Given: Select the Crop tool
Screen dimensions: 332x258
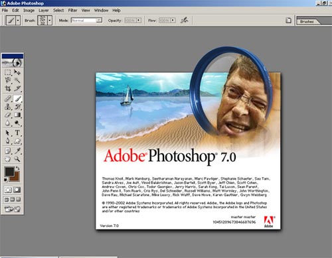Looking at the screenshot, I should 8,88.
